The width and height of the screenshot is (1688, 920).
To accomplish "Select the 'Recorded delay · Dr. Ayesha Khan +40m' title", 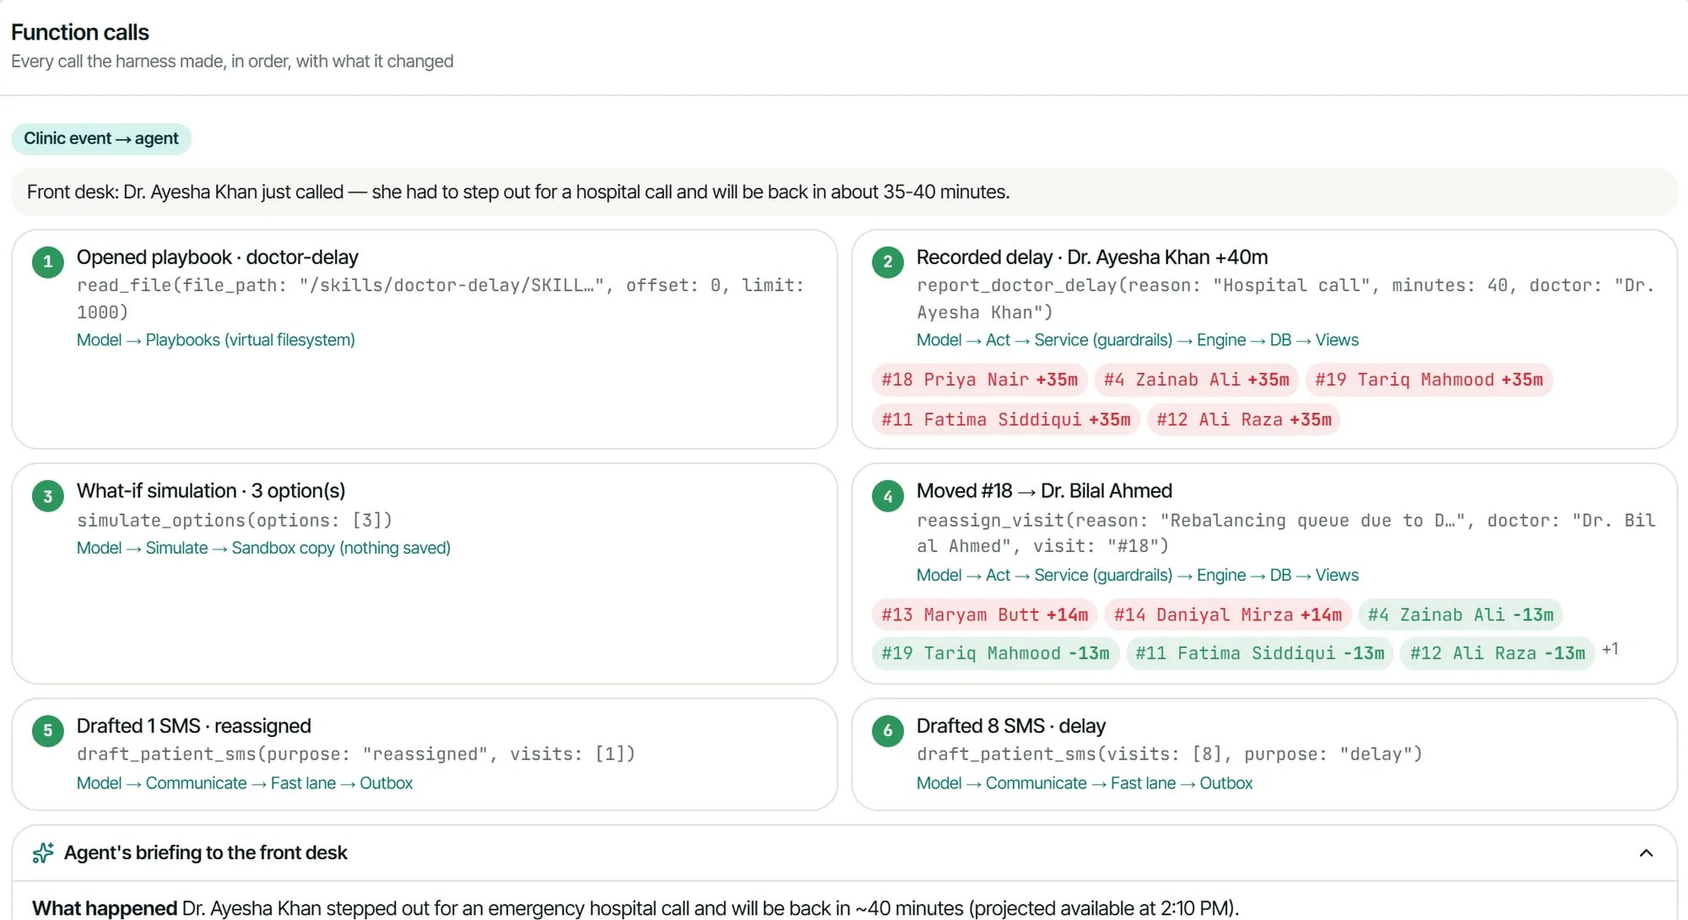I will coord(1091,257).
